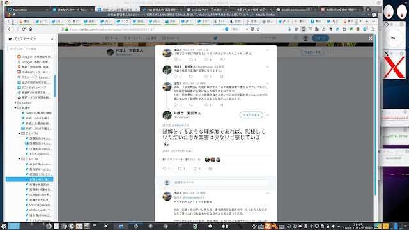Image resolution: width=409 pixels, height=230 pixels.
Task: Click direct message icon under main tweet
Action: click(210, 169)
